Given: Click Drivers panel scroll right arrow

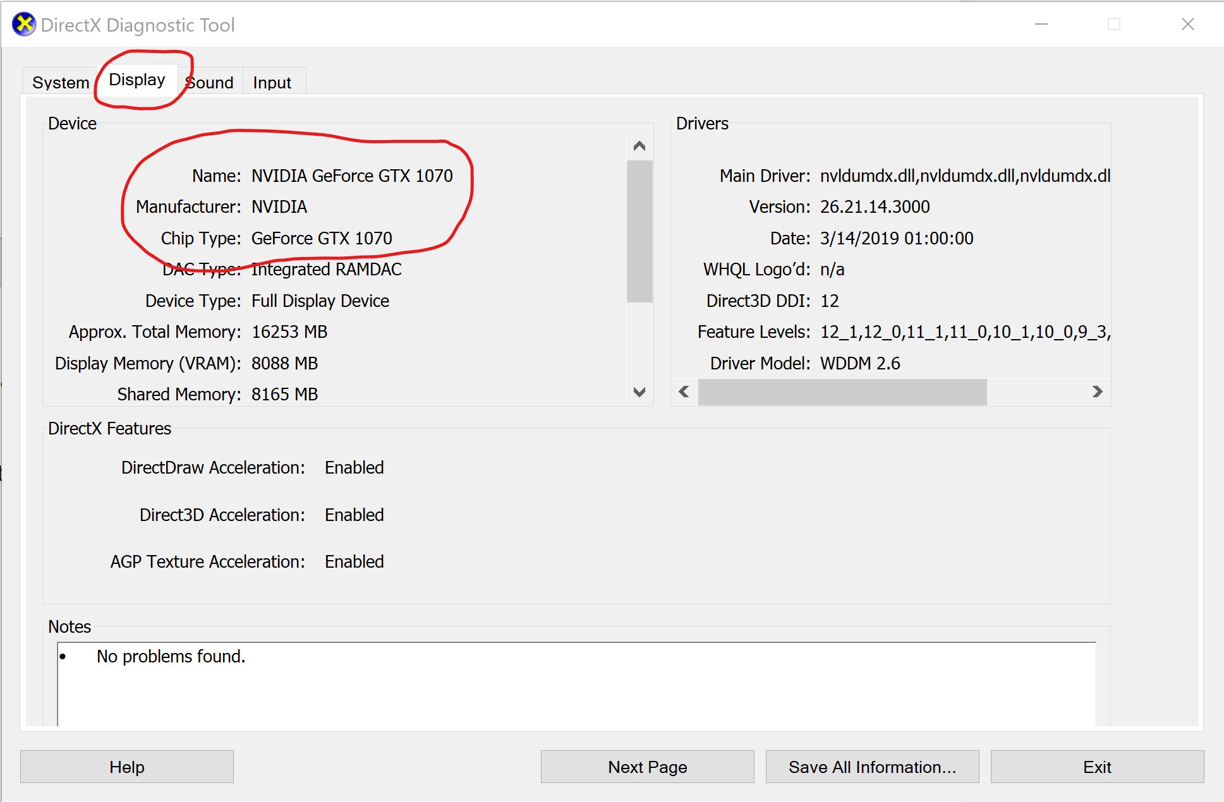Looking at the screenshot, I should 1098,392.
